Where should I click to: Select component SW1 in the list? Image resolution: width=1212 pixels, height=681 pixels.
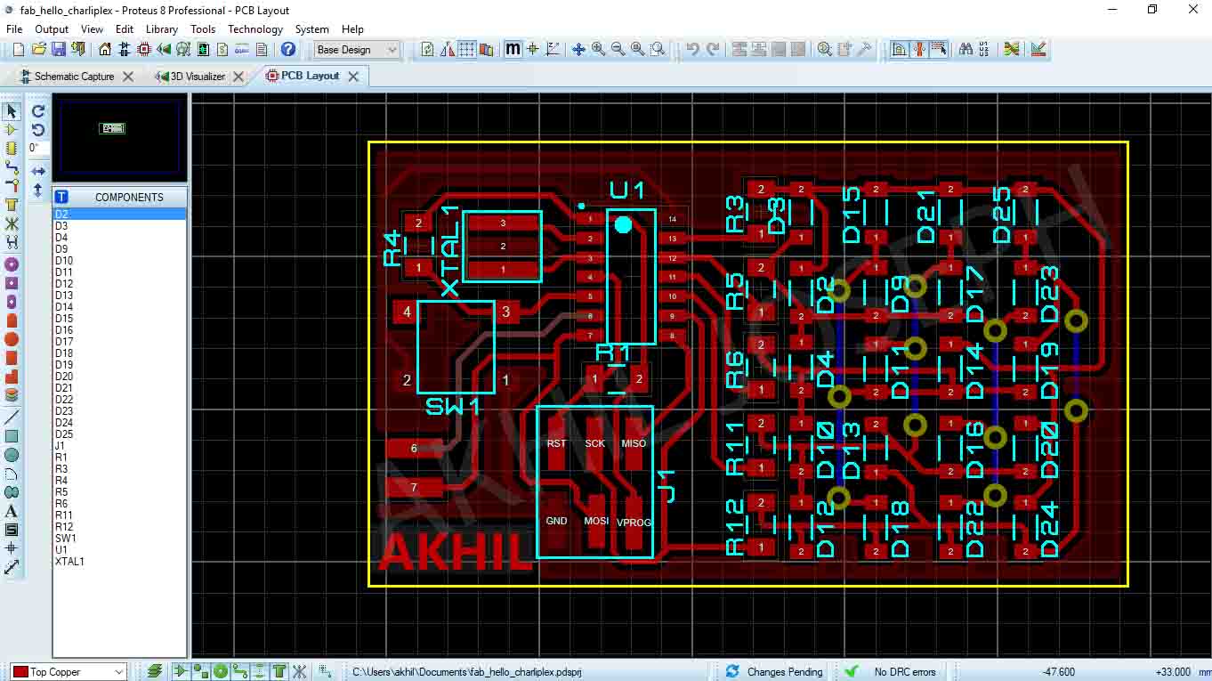(x=66, y=539)
